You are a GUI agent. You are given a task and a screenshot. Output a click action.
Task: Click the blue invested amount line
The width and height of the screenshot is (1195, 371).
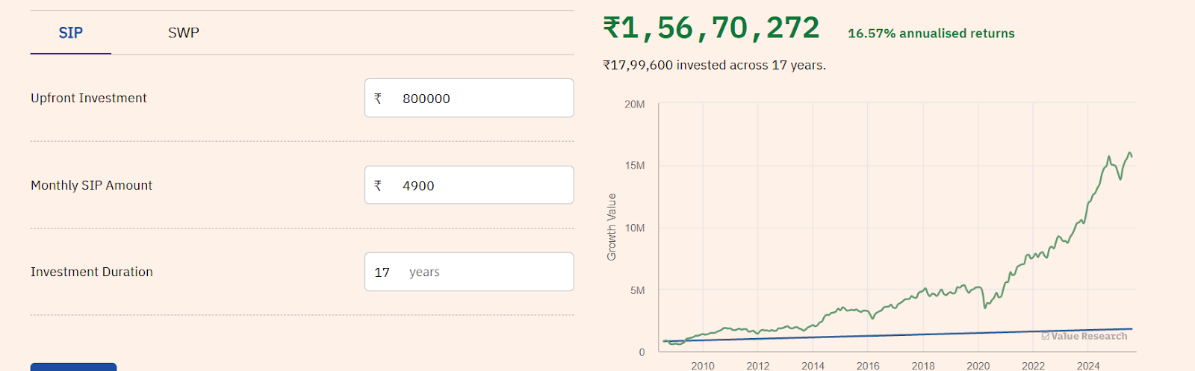896,336
